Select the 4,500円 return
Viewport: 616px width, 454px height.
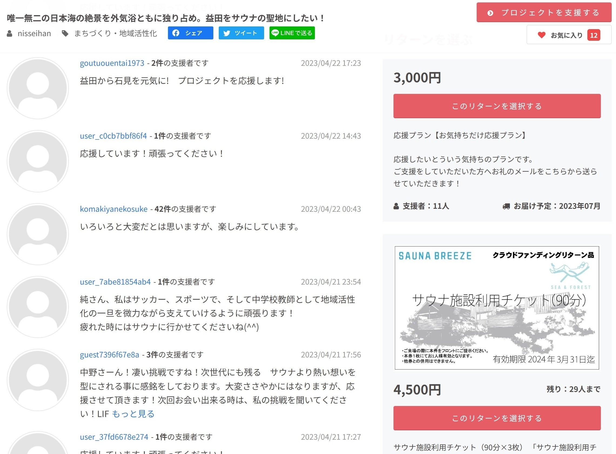pos(497,418)
